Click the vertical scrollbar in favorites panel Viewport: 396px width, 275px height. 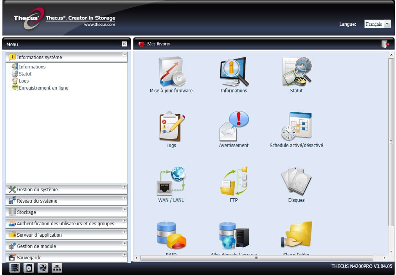click(391, 142)
